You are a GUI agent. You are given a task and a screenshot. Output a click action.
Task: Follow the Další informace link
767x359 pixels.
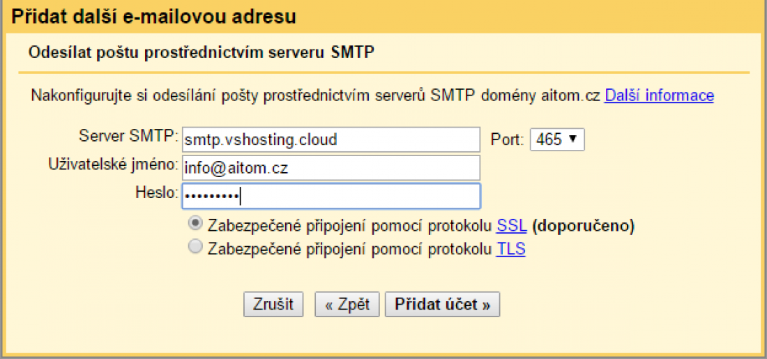[659, 96]
